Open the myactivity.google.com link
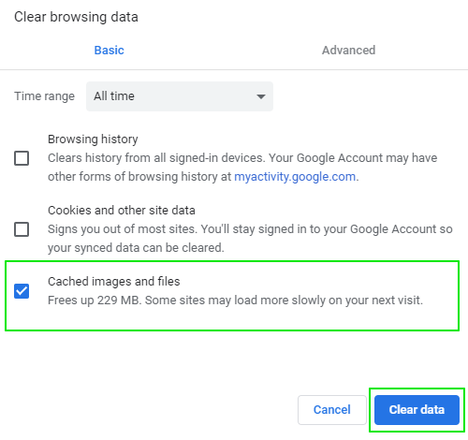 click(295, 177)
